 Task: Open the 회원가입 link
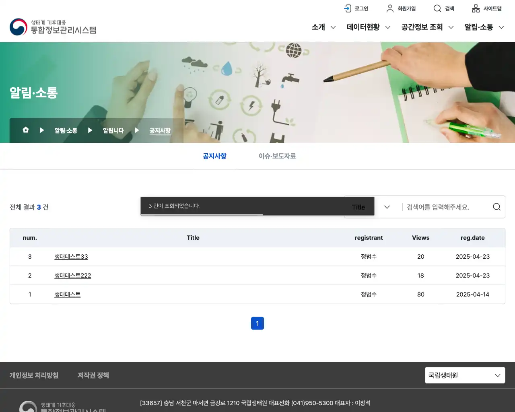click(x=407, y=8)
